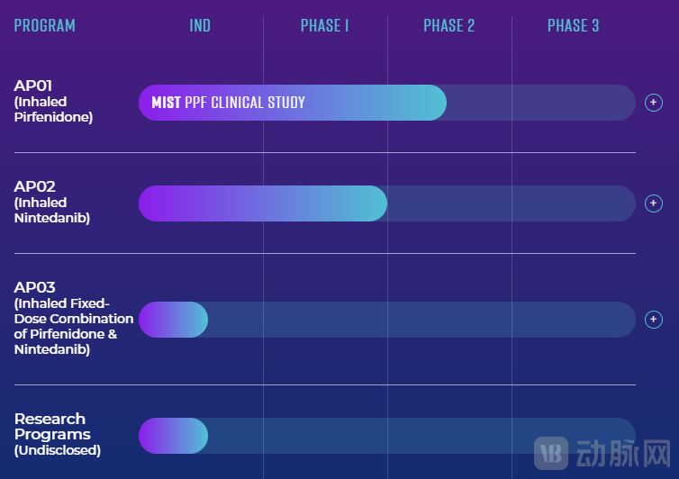Open the AP02 program name
The width and height of the screenshot is (679, 479).
pyautogui.click(x=35, y=187)
